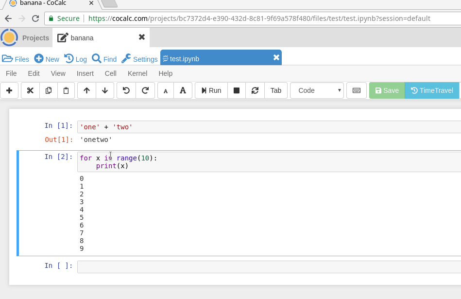Open the View menu

[x=58, y=73]
